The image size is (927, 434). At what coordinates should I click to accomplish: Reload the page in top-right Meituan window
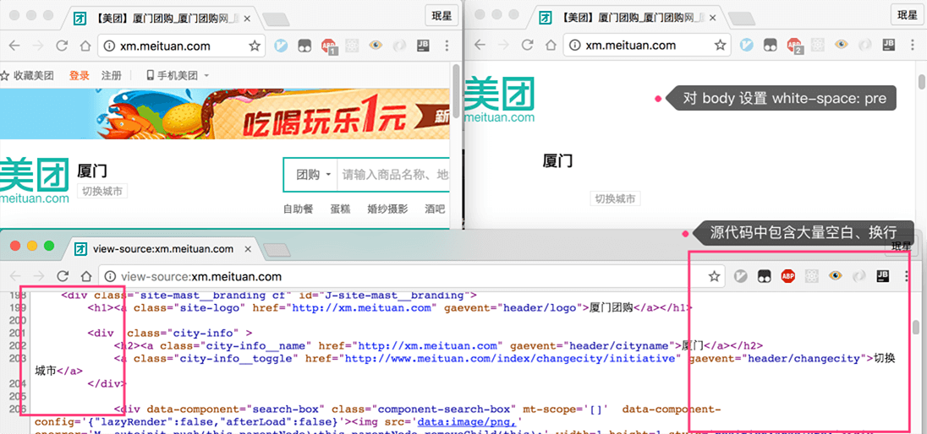coord(527,45)
